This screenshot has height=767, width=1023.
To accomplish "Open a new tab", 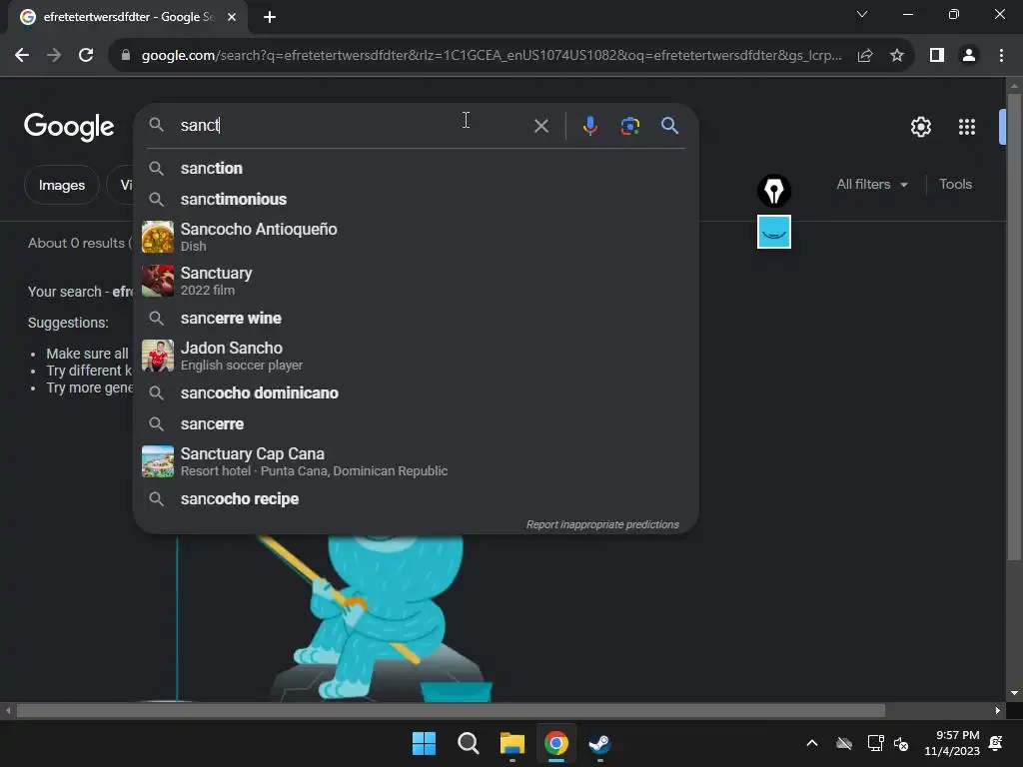I will pos(270,17).
